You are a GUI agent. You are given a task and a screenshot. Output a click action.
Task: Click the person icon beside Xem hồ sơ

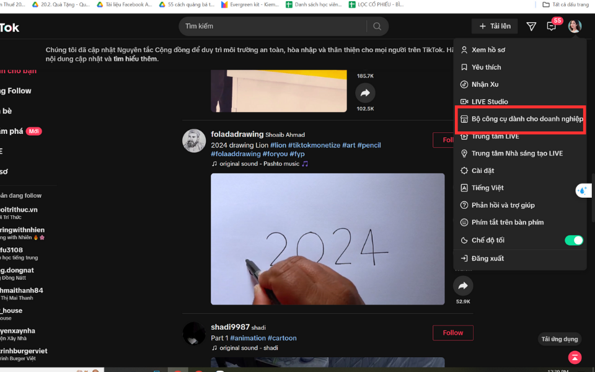(x=464, y=50)
